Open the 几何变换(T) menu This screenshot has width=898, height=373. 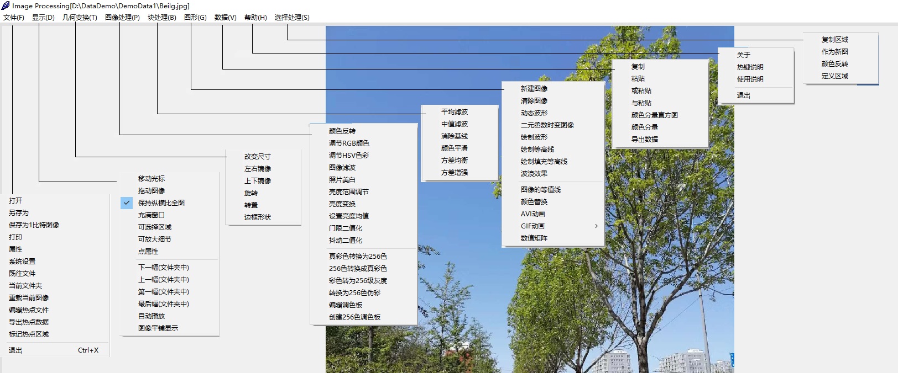pyautogui.click(x=80, y=17)
